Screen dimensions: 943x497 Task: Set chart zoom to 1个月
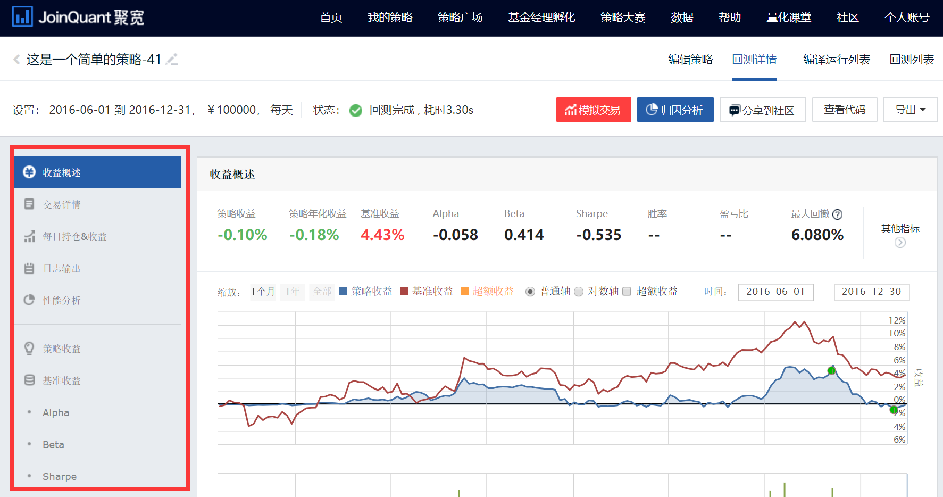[263, 292]
